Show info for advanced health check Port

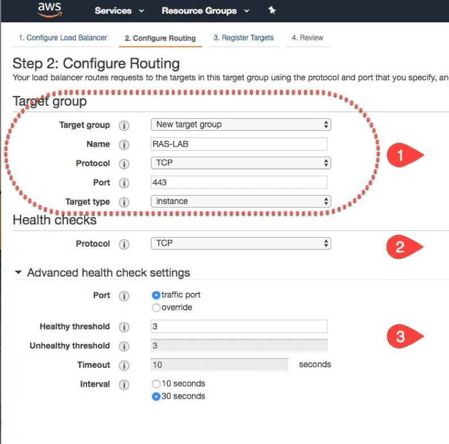[x=124, y=296]
